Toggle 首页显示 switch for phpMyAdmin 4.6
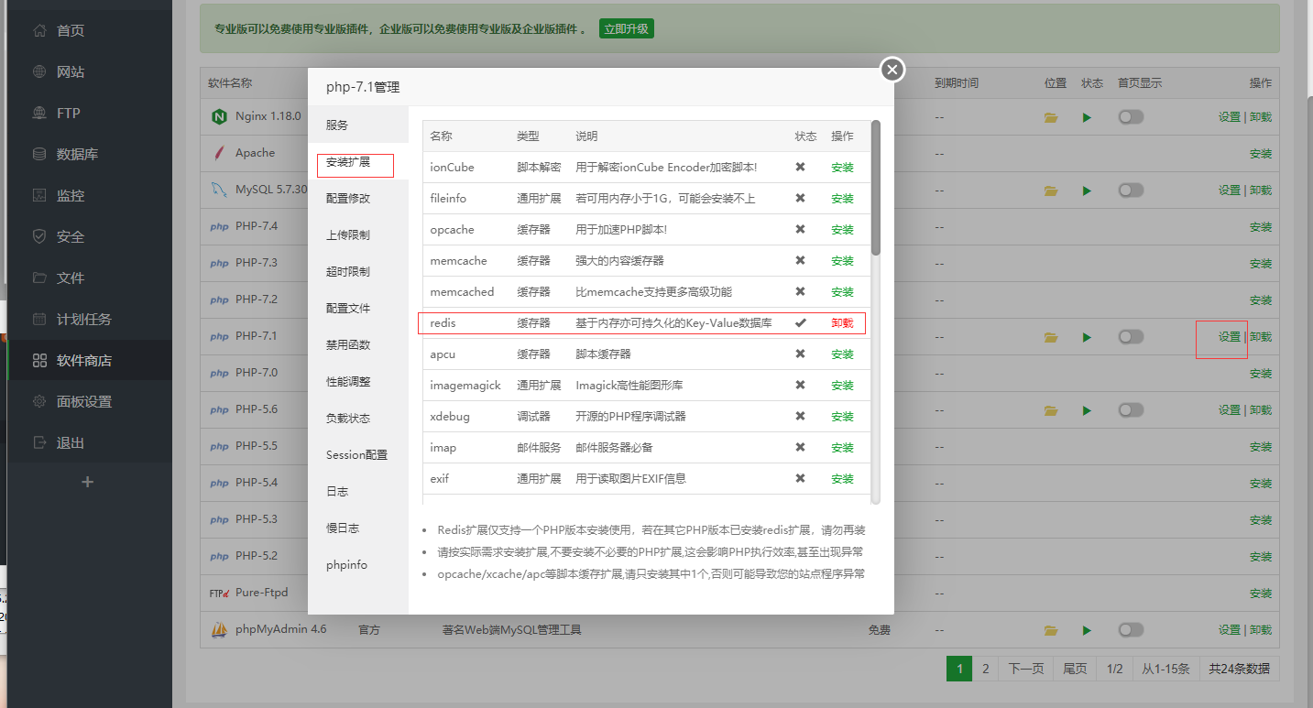The width and height of the screenshot is (1313, 708). pos(1131,629)
